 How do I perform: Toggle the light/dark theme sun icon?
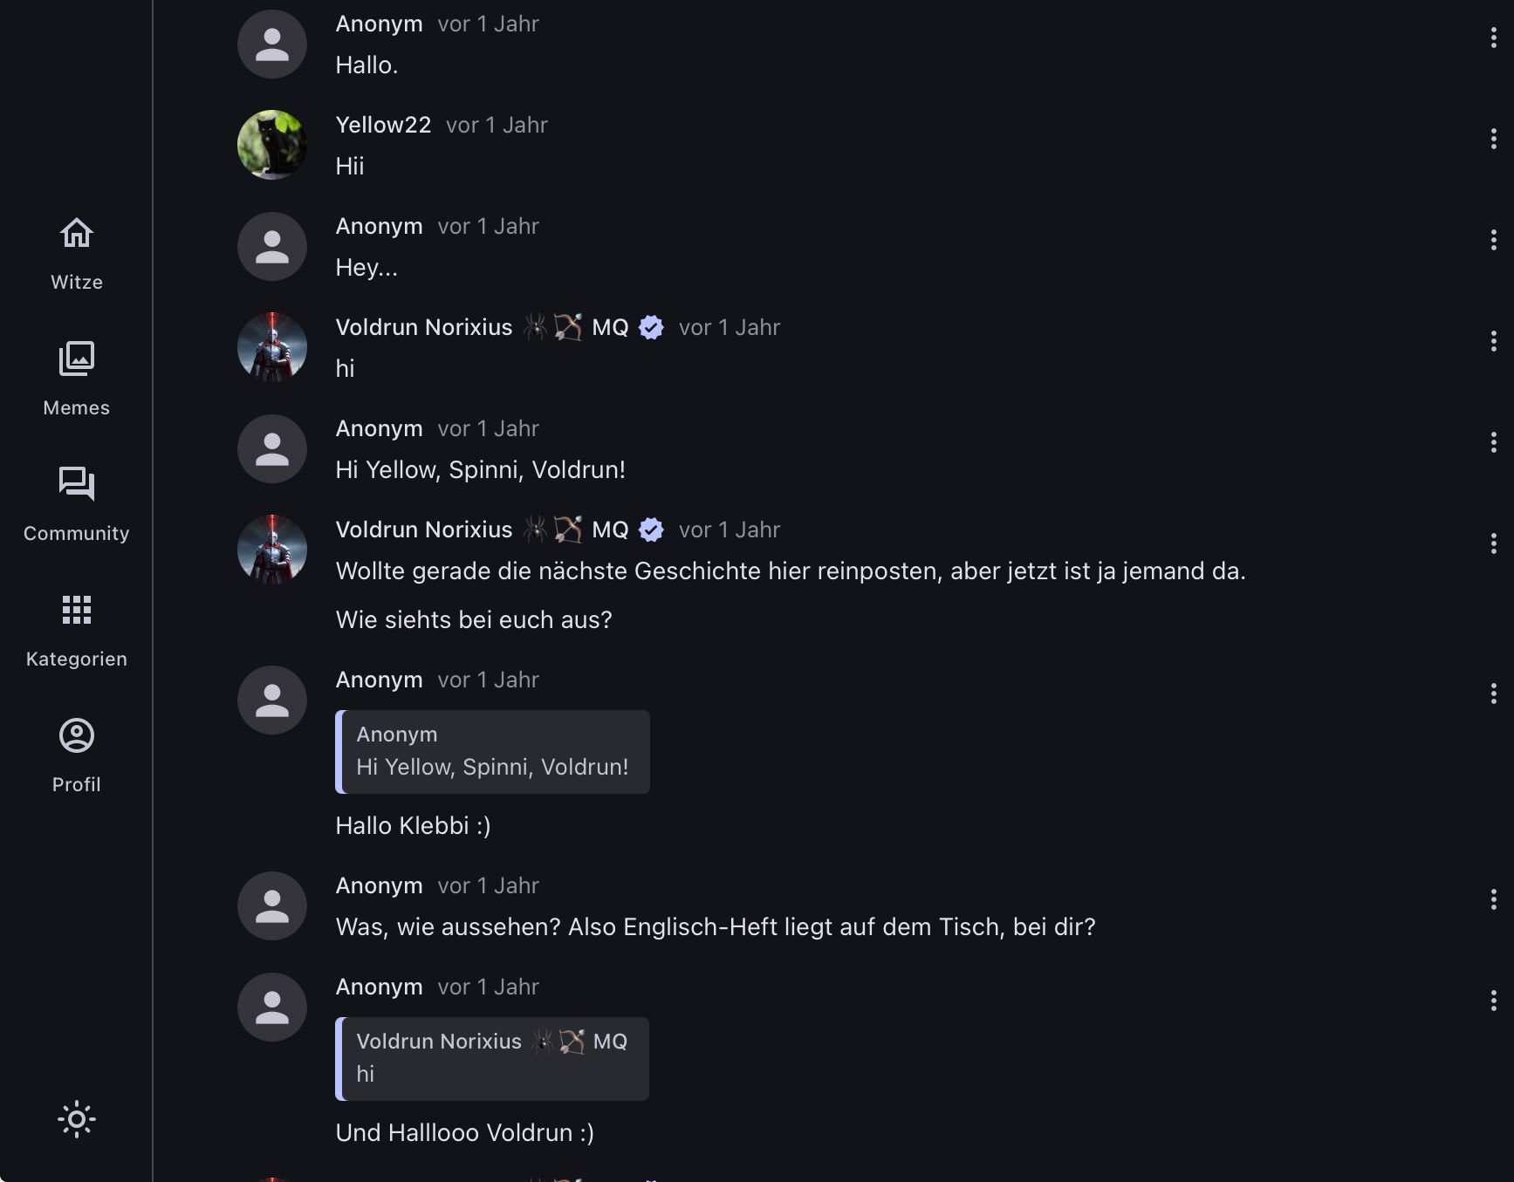[77, 1119]
